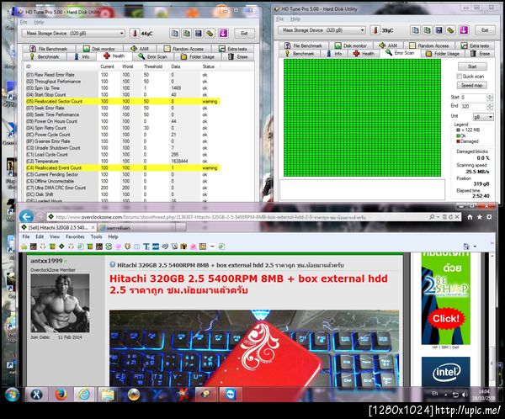505x419 pixels.
Task: Open the browser Tools menu
Action: (96, 236)
